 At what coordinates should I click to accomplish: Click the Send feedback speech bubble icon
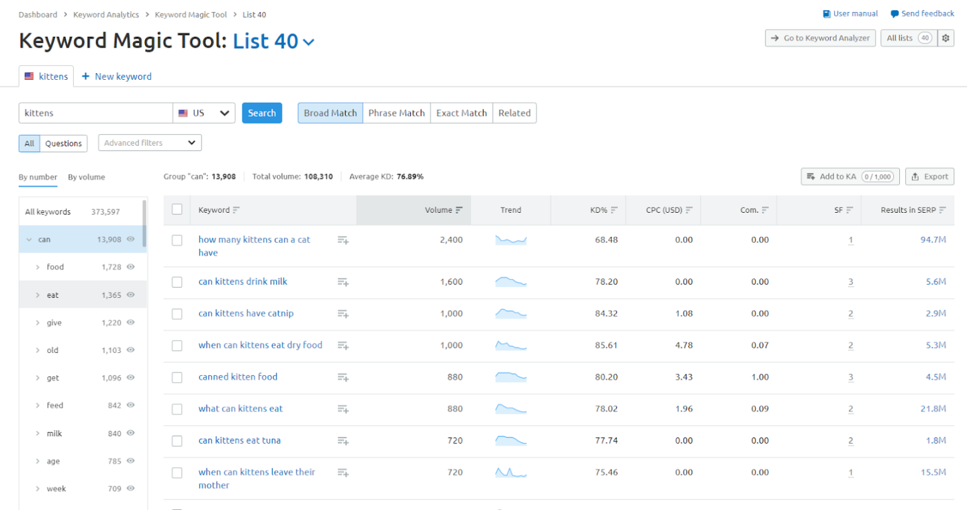tap(894, 14)
